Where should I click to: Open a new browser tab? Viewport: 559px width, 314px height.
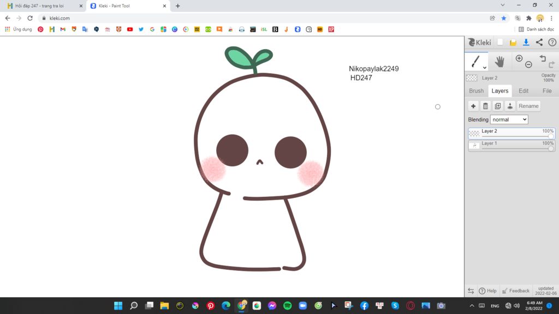coord(177,6)
